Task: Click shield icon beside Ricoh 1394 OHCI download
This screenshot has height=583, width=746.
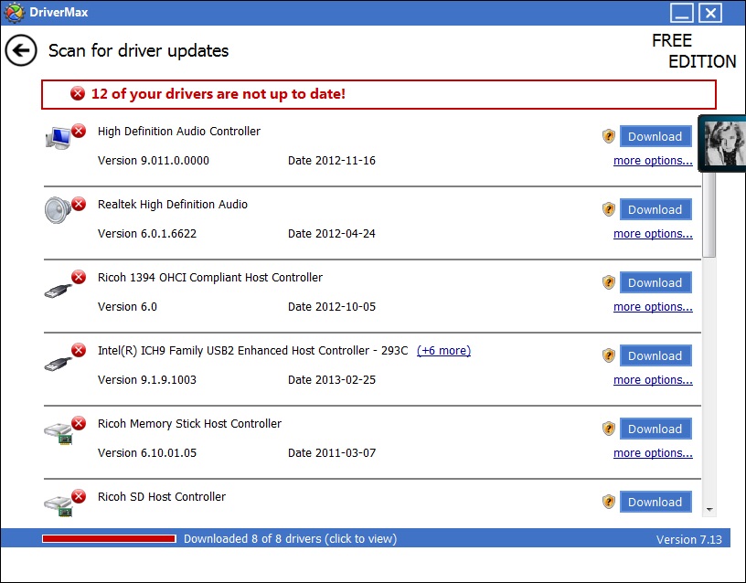Action: coord(609,282)
